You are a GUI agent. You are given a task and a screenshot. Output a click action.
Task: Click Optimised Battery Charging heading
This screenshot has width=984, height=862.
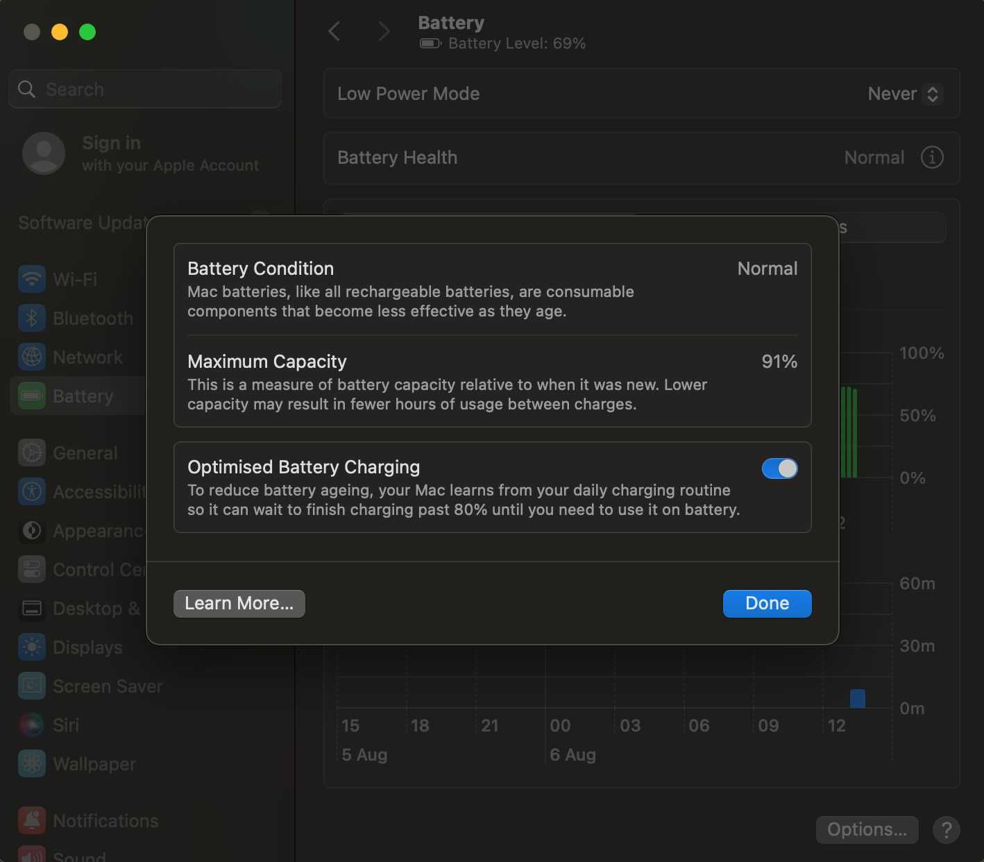point(304,467)
